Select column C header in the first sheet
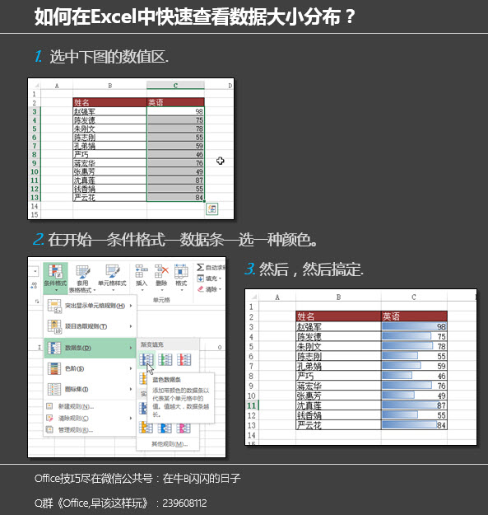The height and width of the screenshot is (515, 488). click(175, 86)
